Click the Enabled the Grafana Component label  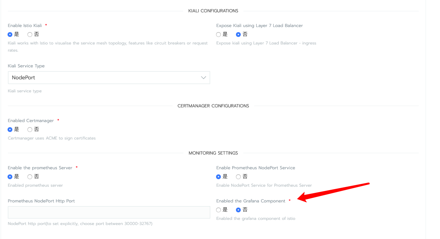click(x=251, y=201)
